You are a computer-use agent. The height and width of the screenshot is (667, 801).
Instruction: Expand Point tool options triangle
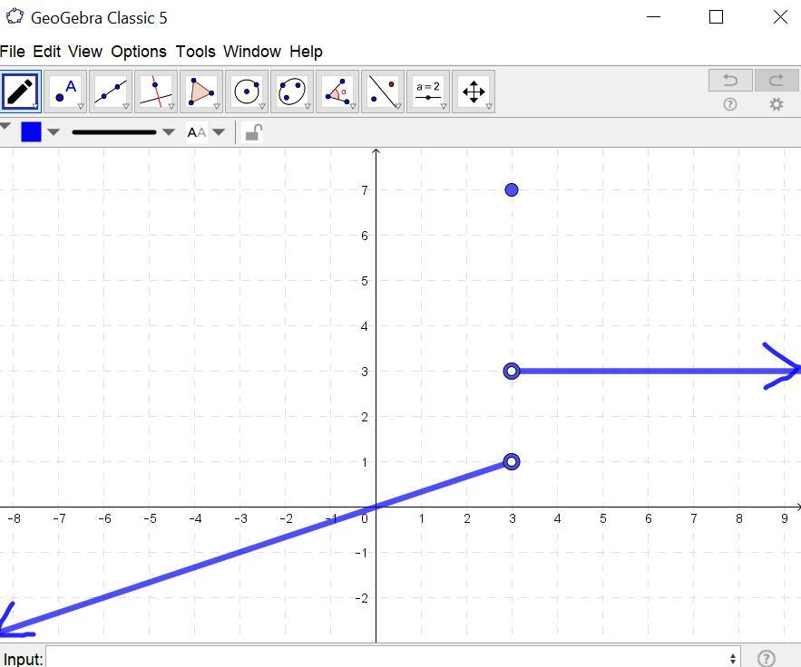pyautogui.click(x=81, y=106)
